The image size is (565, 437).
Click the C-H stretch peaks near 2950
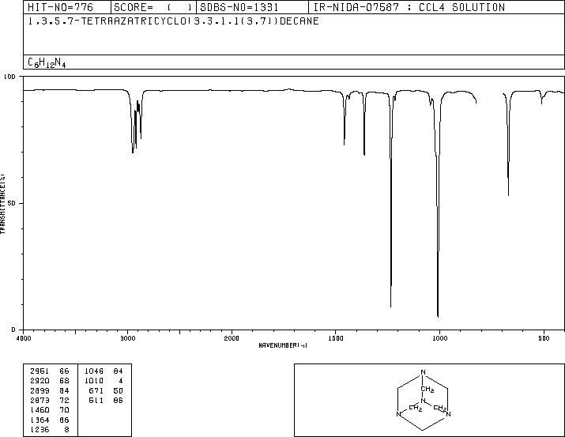[x=136, y=122]
